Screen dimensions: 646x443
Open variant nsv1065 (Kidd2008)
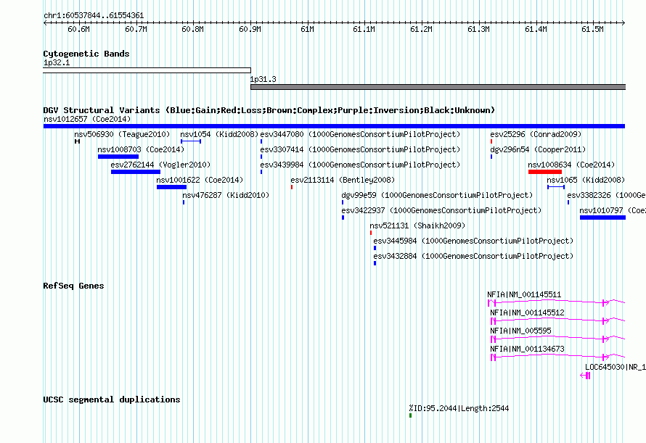pos(586,180)
